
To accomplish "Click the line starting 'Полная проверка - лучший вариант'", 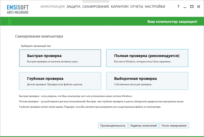I will click(x=101, y=101).
